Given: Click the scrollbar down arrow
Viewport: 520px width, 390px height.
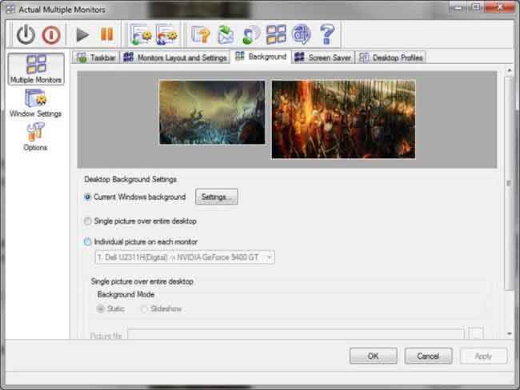Looking at the screenshot, I should (x=510, y=334).
